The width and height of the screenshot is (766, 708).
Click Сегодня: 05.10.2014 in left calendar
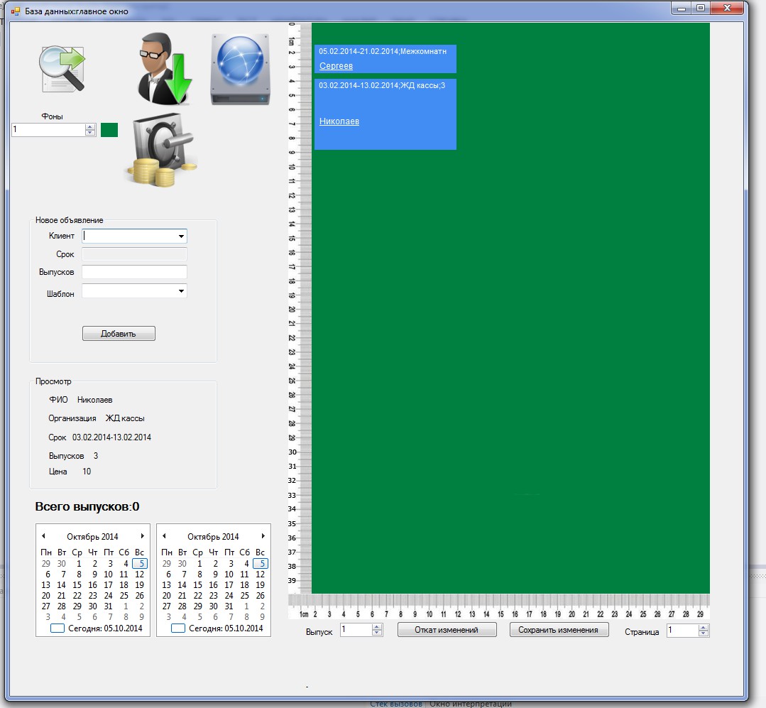[x=105, y=628]
